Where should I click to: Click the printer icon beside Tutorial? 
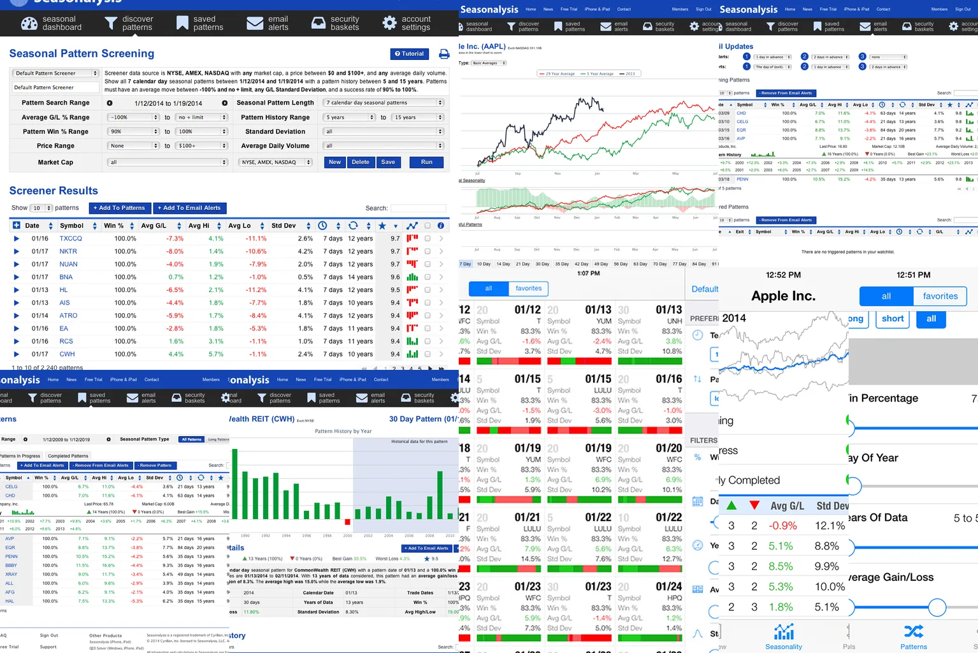click(444, 54)
